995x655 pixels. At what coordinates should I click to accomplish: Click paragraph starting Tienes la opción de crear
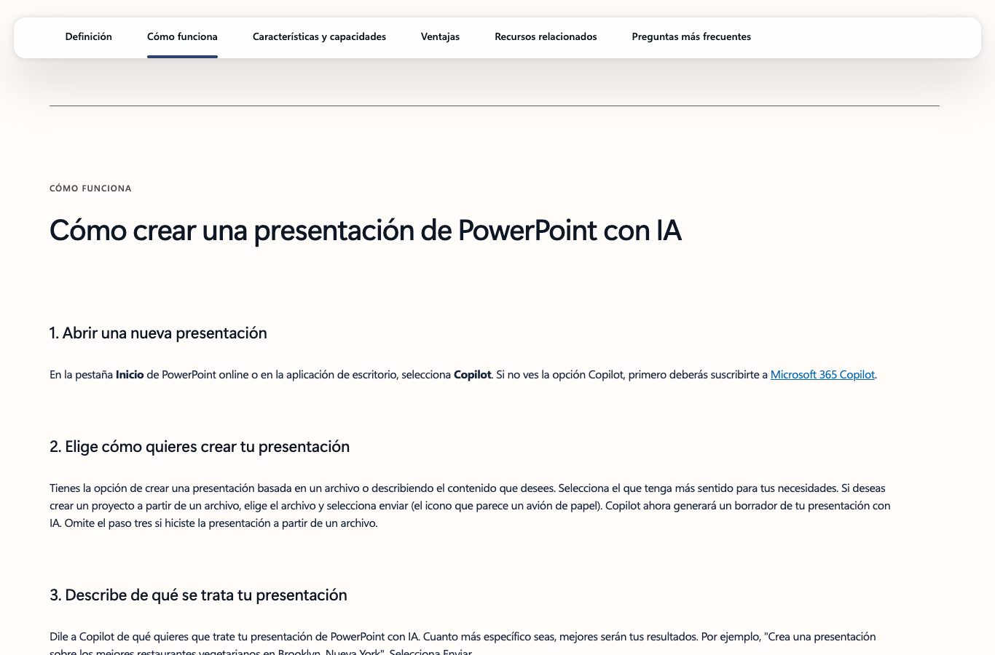(x=470, y=506)
